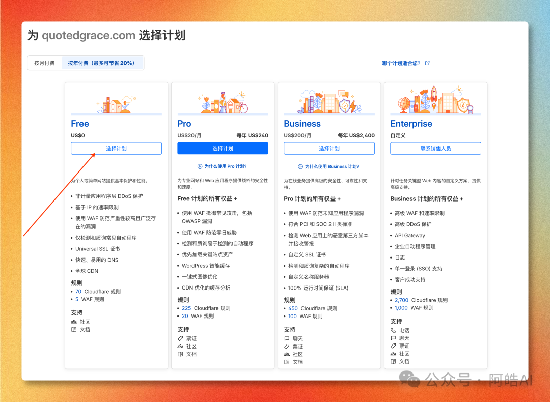Click Universal SSL 证书 feature in Free

pos(97,249)
